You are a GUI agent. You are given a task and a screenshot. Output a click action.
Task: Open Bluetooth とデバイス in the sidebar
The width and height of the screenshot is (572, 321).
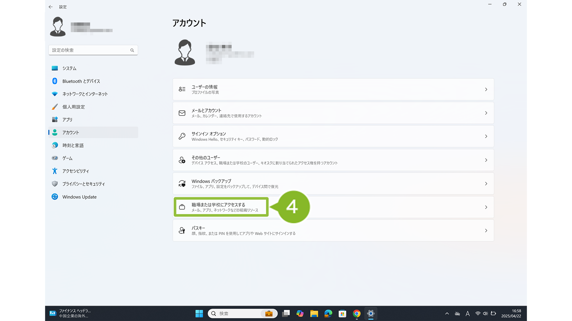click(x=93, y=81)
